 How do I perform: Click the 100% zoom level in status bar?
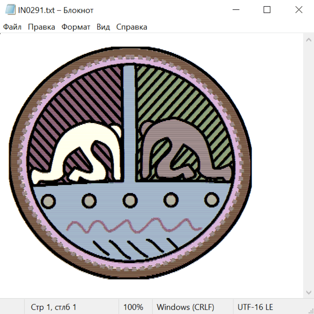point(133,307)
